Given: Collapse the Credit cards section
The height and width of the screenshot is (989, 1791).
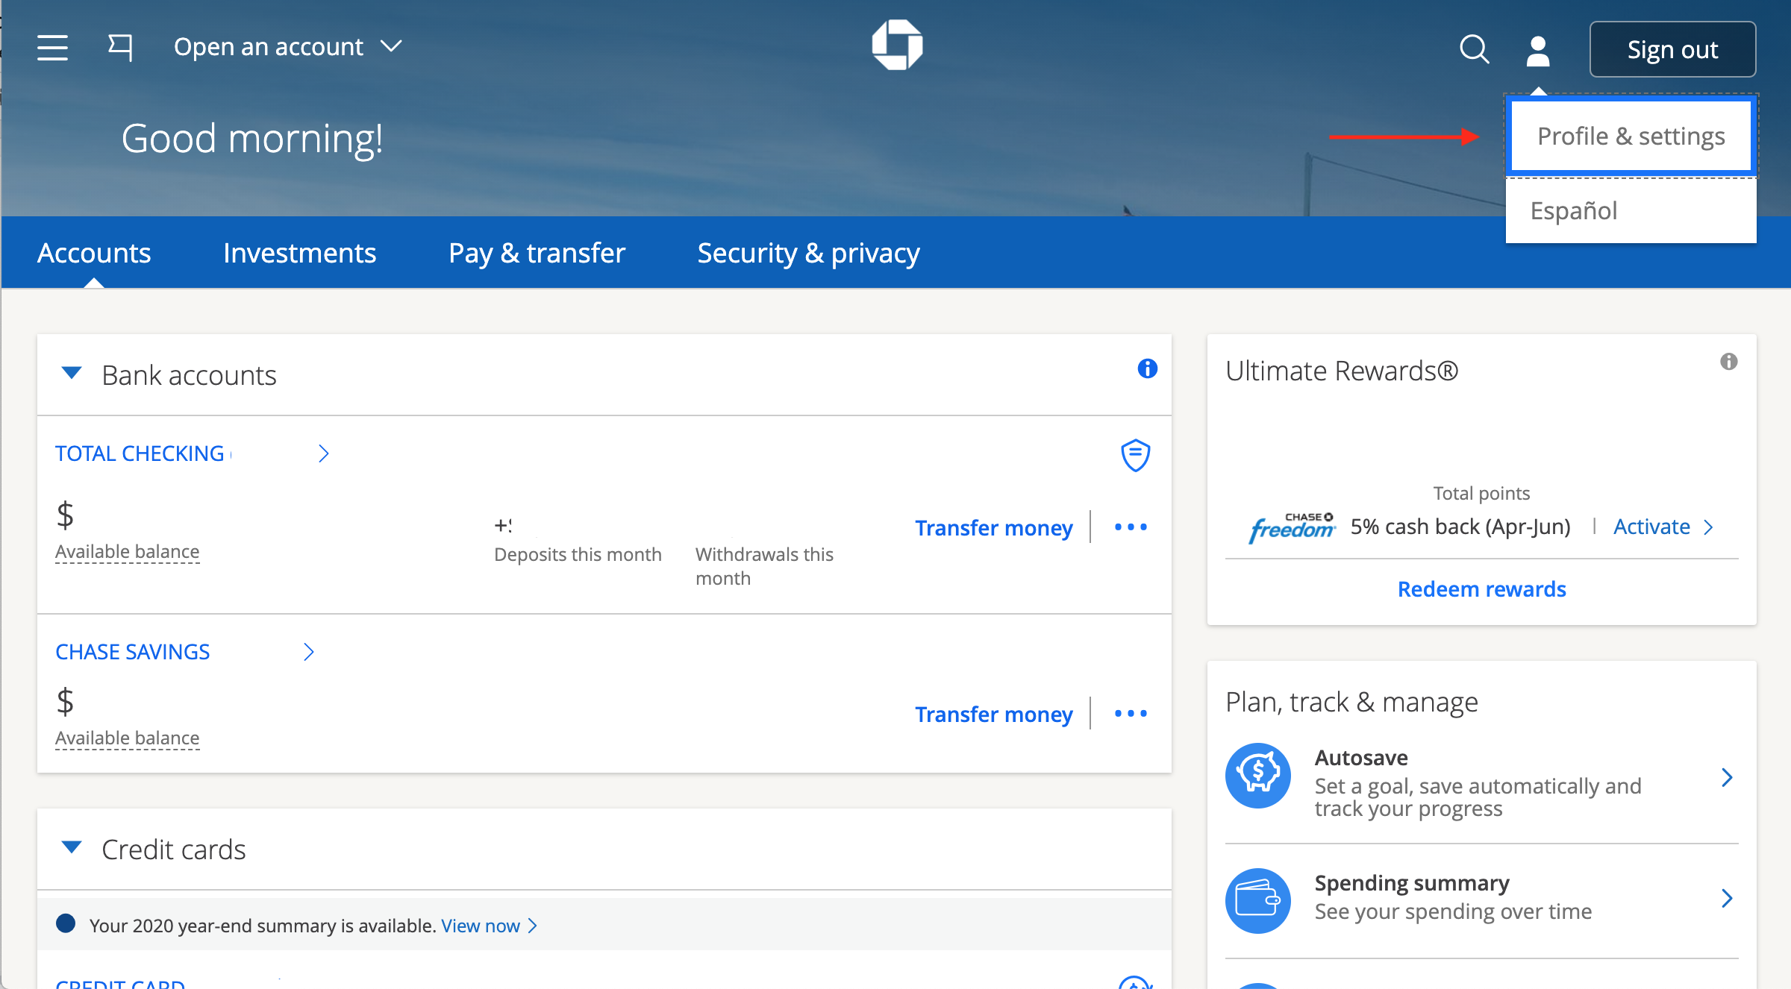Looking at the screenshot, I should pos(72,848).
